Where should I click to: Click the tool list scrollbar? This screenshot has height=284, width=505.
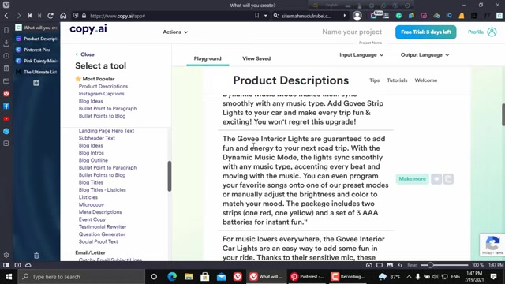click(170, 176)
